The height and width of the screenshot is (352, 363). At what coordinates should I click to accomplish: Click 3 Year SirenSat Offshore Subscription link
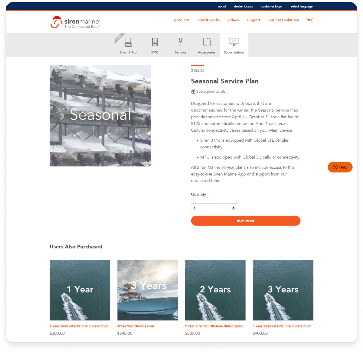point(282,326)
